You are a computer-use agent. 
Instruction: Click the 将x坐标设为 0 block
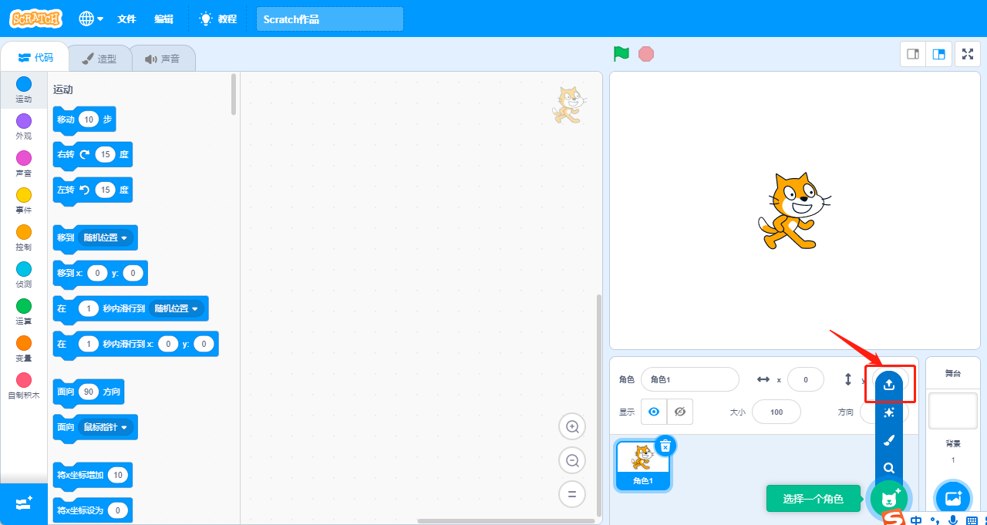tap(93, 510)
